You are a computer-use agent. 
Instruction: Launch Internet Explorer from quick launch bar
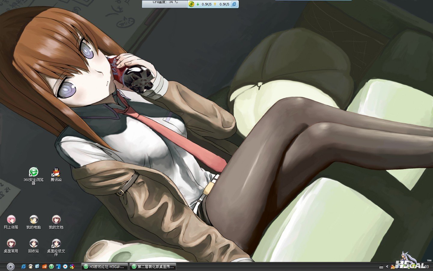point(23,266)
